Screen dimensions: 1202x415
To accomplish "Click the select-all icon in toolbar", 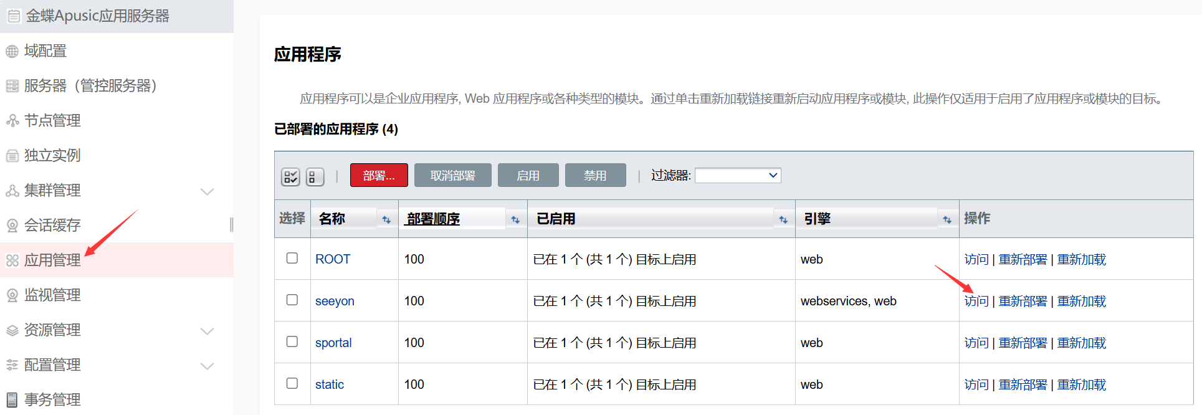I will pyautogui.click(x=290, y=177).
